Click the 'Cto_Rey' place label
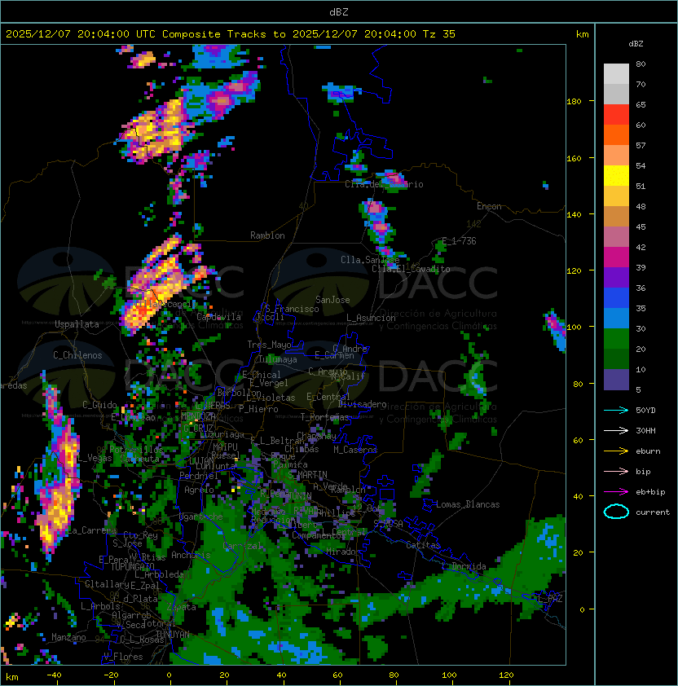Image resolution: width=678 pixels, height=686 pixels. (140, 535)
